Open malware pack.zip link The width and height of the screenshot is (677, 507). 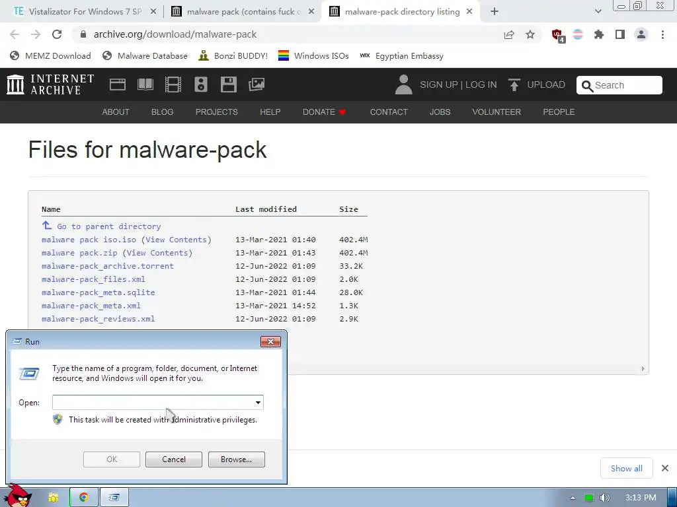pos(79,253)
